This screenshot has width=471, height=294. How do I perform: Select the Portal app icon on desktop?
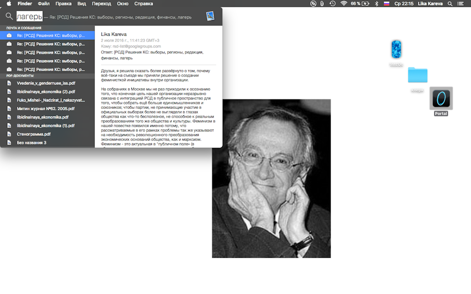[441, 98]
